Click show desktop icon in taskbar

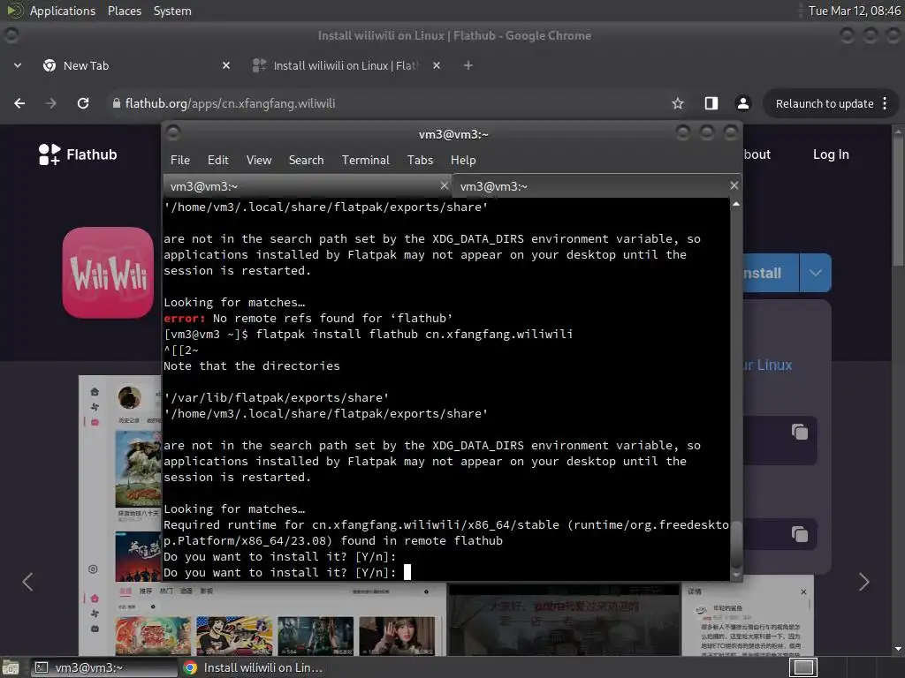(x=11, y=667)
